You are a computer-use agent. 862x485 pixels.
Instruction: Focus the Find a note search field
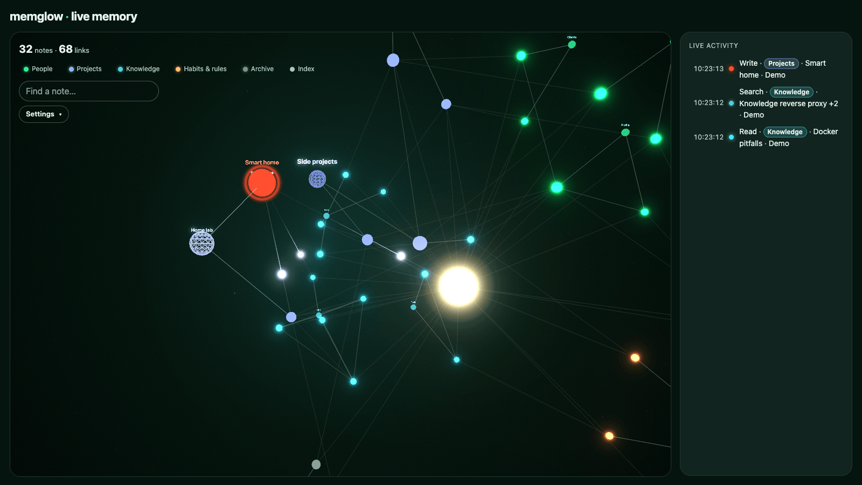pos(89,91)
